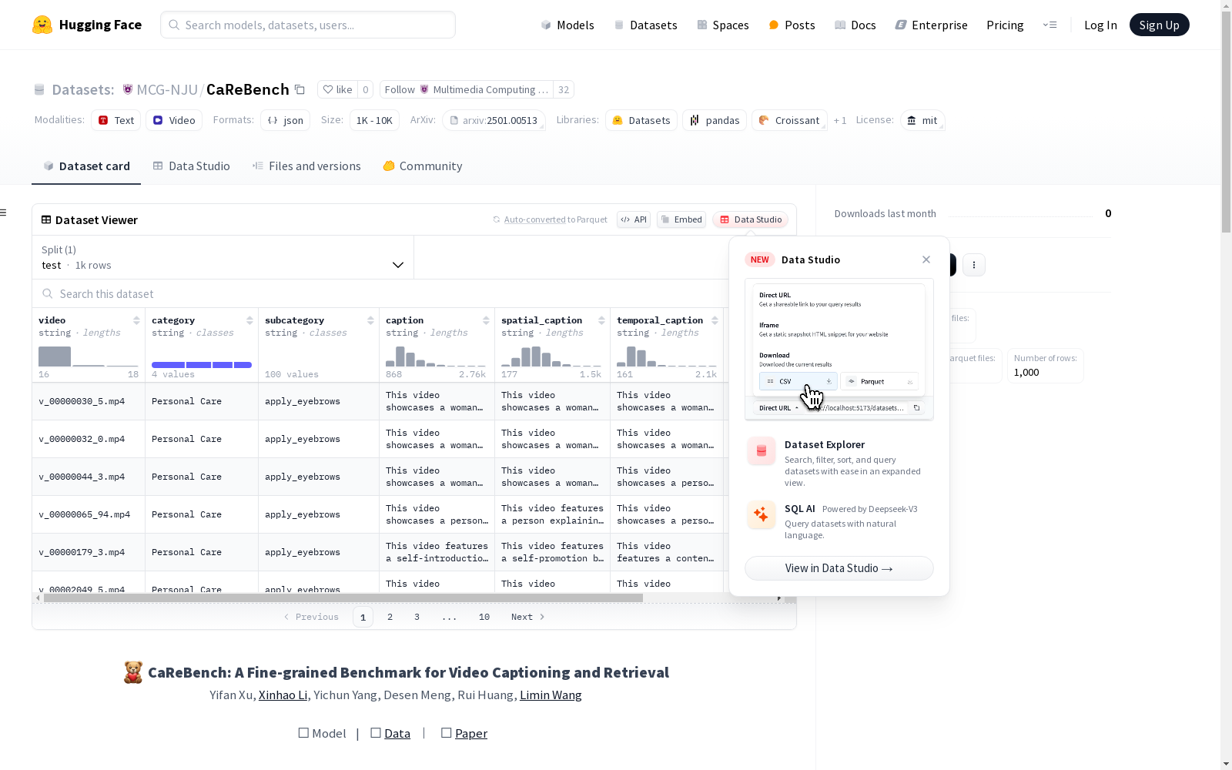Sort the subcategory column with its sort arrows
The image size is (1232, 770).
(x=370, y=320)
